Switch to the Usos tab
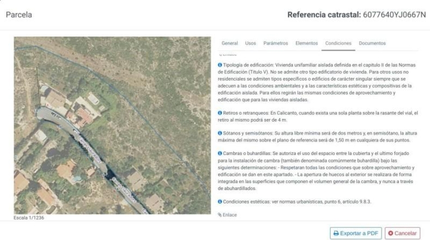 (250, 43)
